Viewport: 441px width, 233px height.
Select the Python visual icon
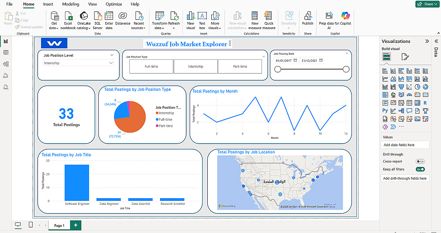(x=385, y=111)
